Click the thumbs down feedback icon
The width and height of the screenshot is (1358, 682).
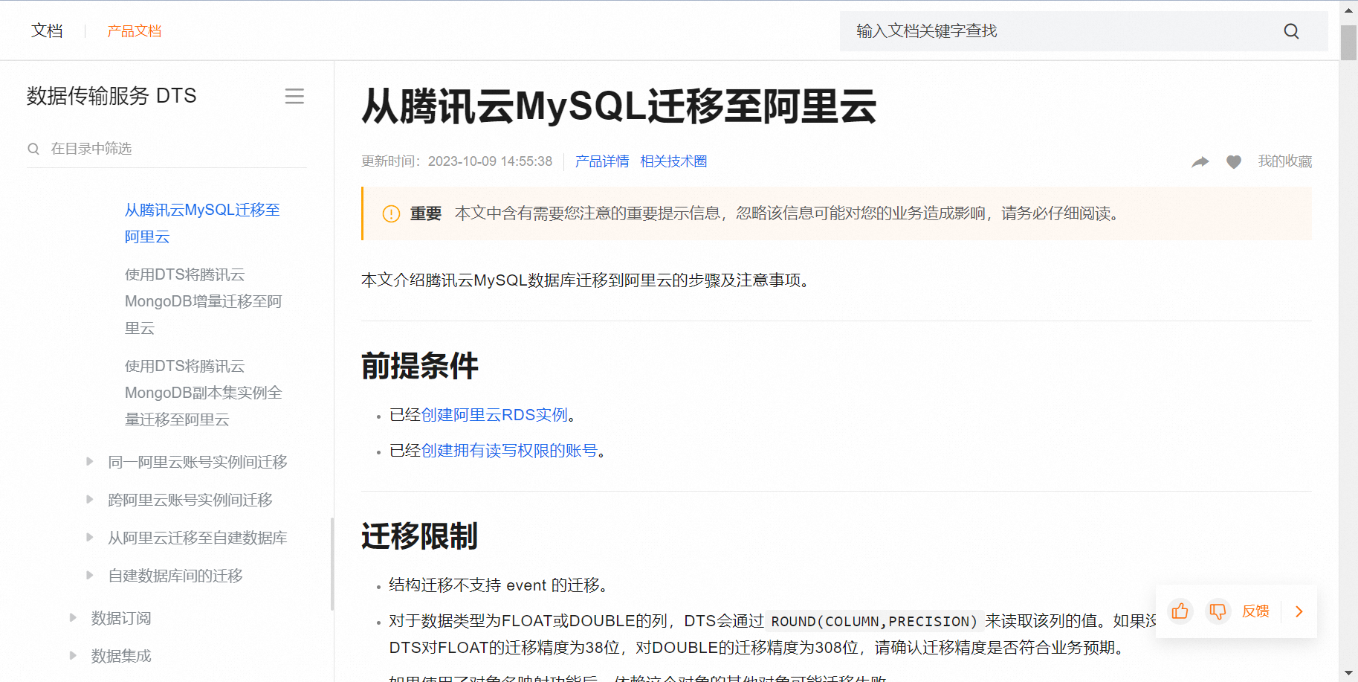pos(1218,611)
